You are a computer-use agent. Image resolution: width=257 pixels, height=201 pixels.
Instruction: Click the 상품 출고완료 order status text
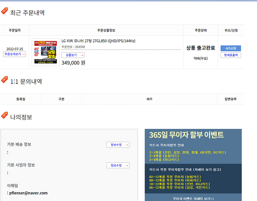click(201, 48)
